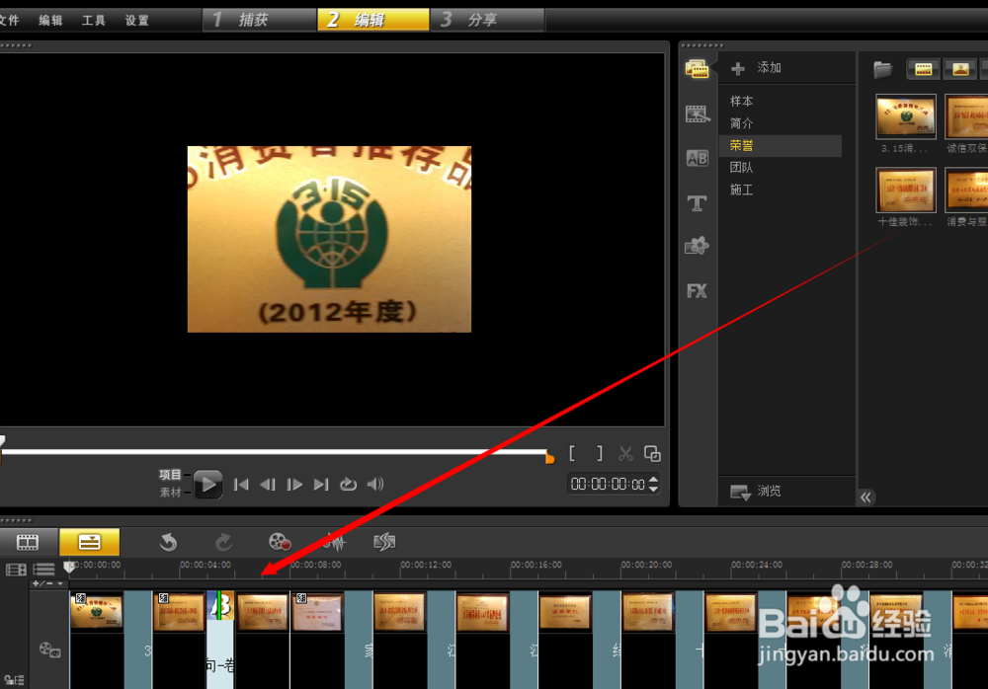Click timeline ruler at 00:00:12:00

426,566
